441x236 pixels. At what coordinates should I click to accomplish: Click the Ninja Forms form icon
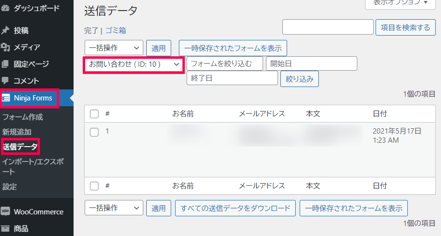(6, 98)
